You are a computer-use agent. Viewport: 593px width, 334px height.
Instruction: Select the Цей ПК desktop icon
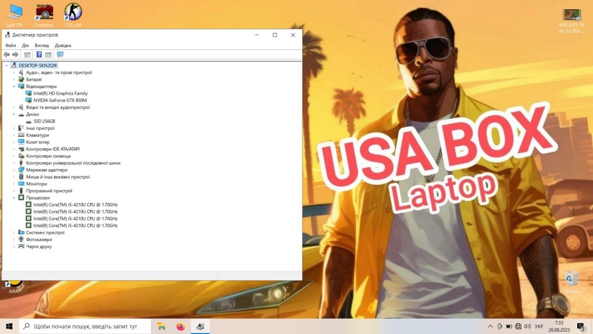click(14, 15)
